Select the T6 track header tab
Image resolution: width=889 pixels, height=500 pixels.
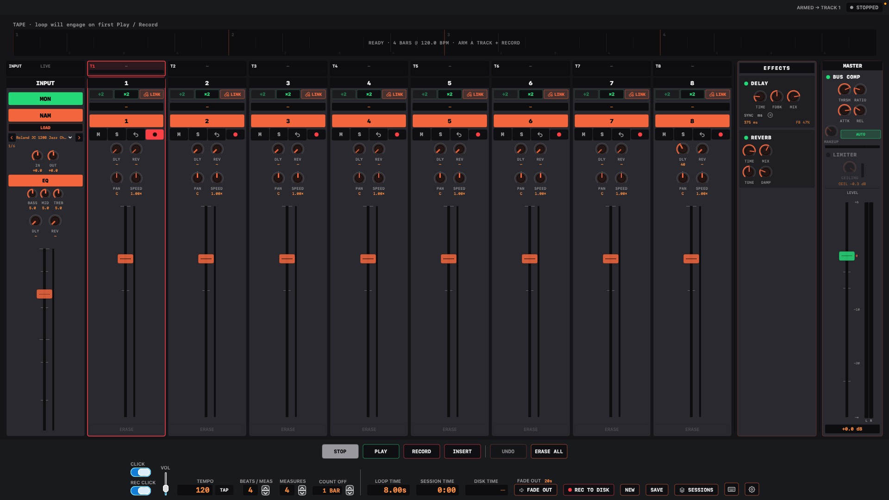click(x=531, y=68)
